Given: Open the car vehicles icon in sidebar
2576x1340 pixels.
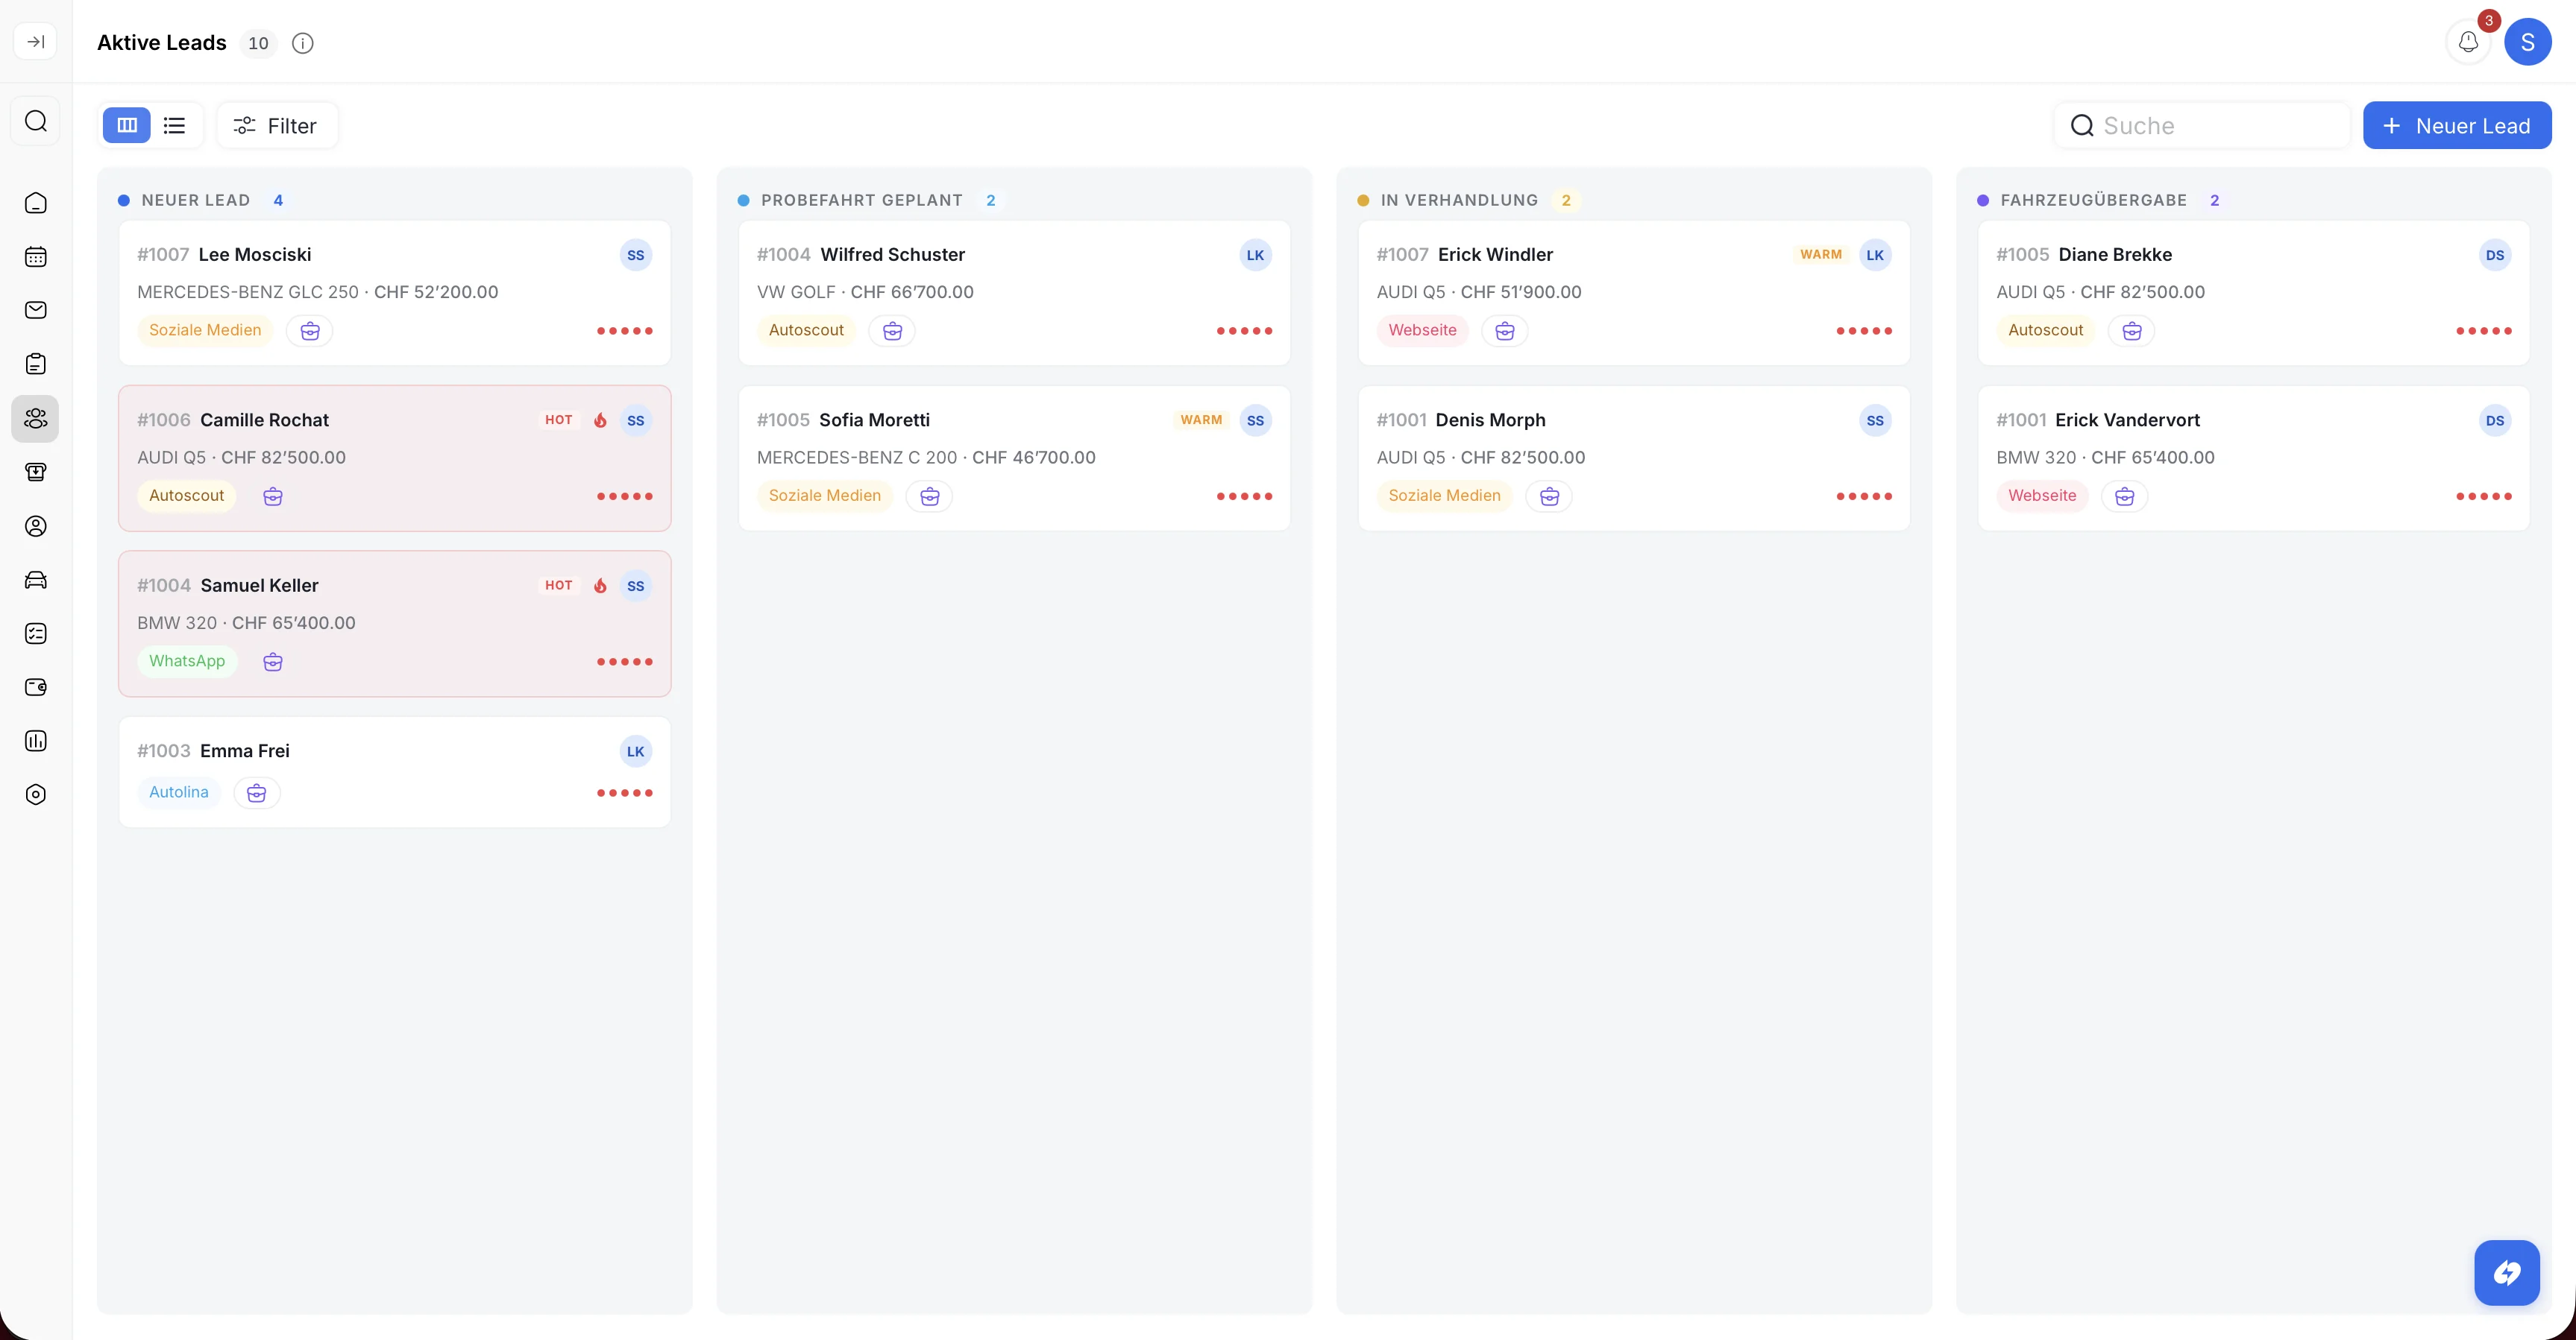Looking at the screenshot, I should click(36, 580).
